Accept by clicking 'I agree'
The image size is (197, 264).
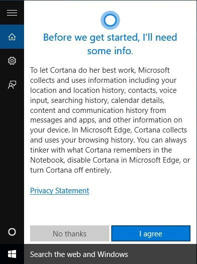tap(151, 233)
